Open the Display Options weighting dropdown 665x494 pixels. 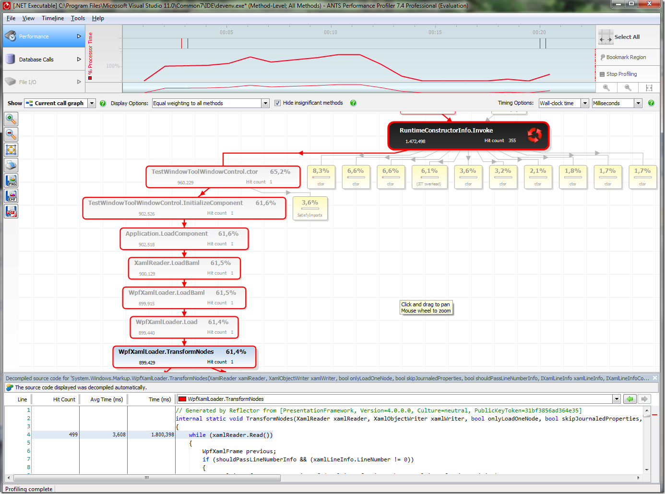tap(265, 103)
